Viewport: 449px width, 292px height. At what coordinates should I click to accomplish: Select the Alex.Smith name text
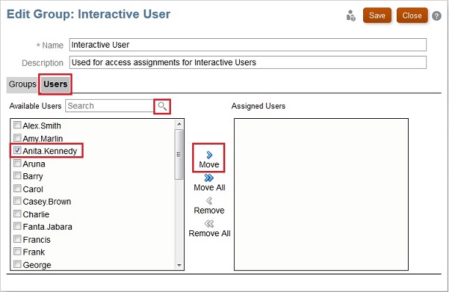click(42, 125)
